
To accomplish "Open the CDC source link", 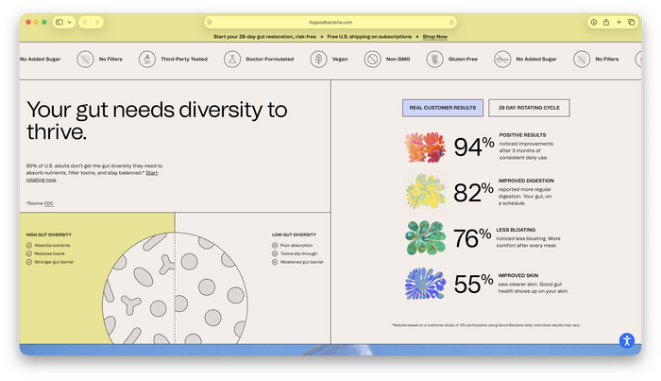I will tap(49, 203).
